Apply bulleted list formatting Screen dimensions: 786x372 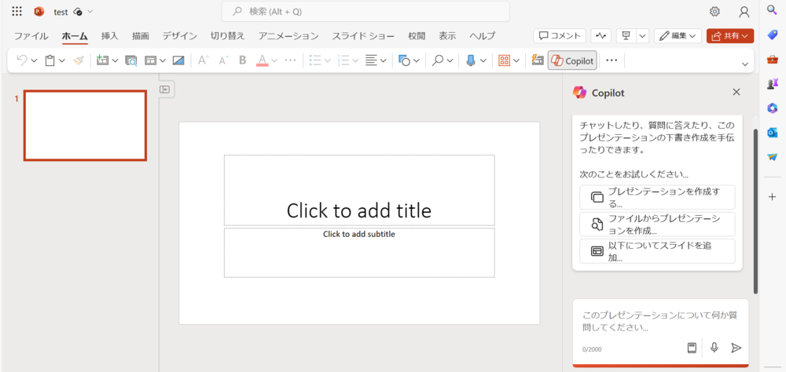315,60
